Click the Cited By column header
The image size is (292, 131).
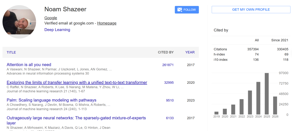(166, 52)
